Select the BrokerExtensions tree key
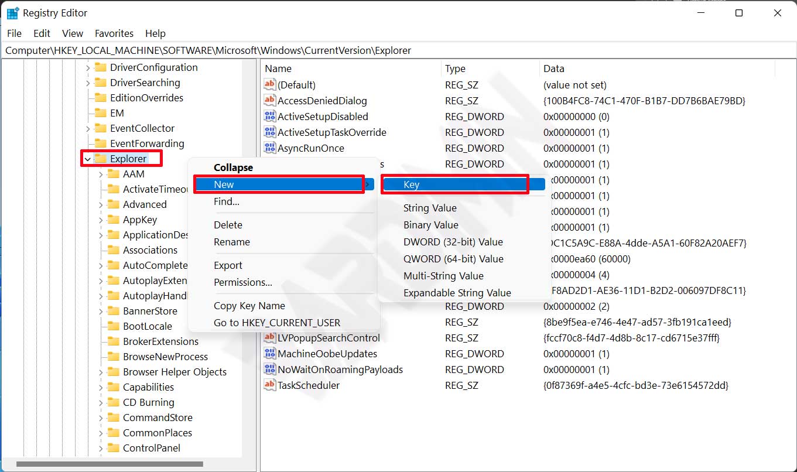The height and width of the screenshot is (472, 797). click(x=160, y=341)
